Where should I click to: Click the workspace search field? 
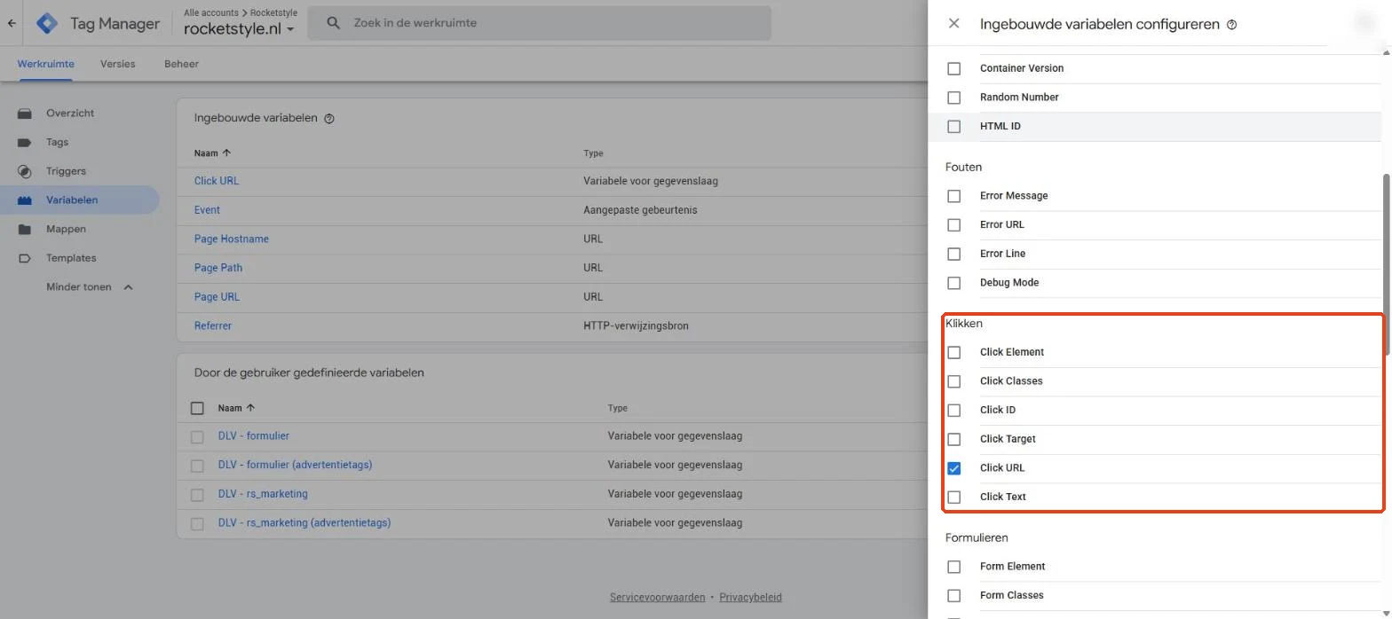[x=540, y=23]
